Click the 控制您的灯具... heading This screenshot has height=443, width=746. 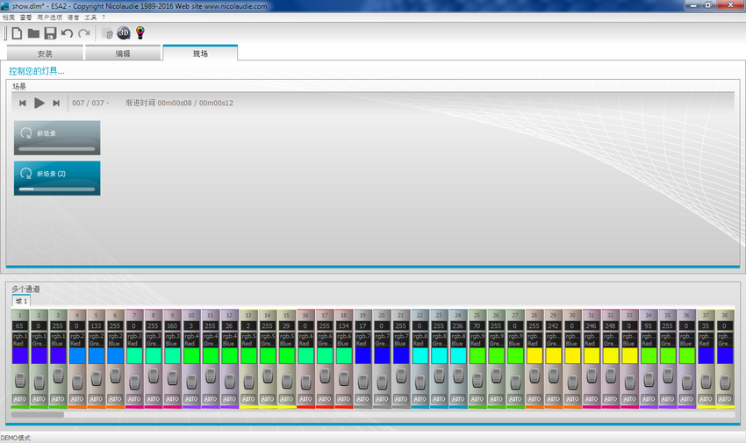pos(36,71)
